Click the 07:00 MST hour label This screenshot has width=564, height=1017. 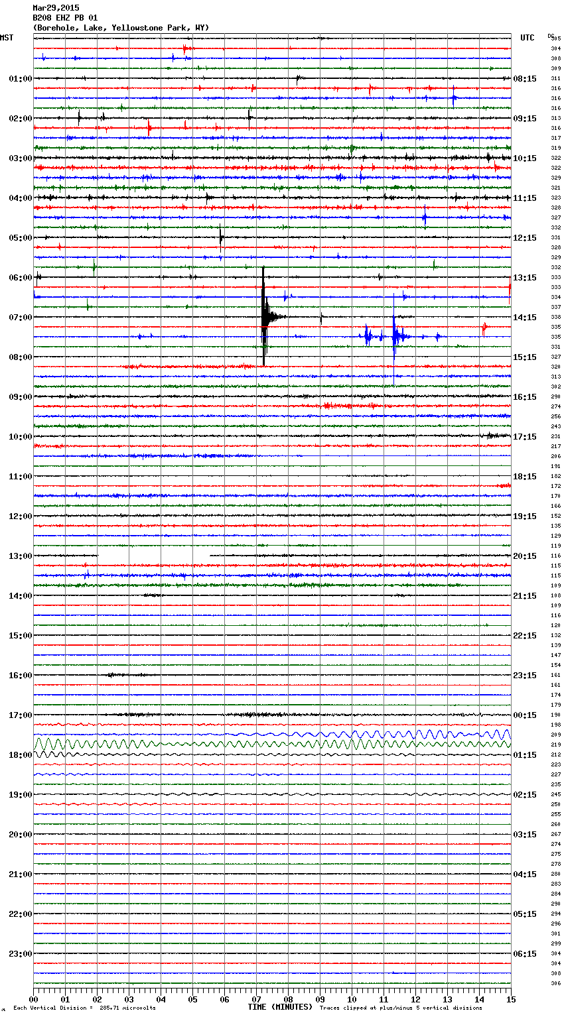point(21,318)
